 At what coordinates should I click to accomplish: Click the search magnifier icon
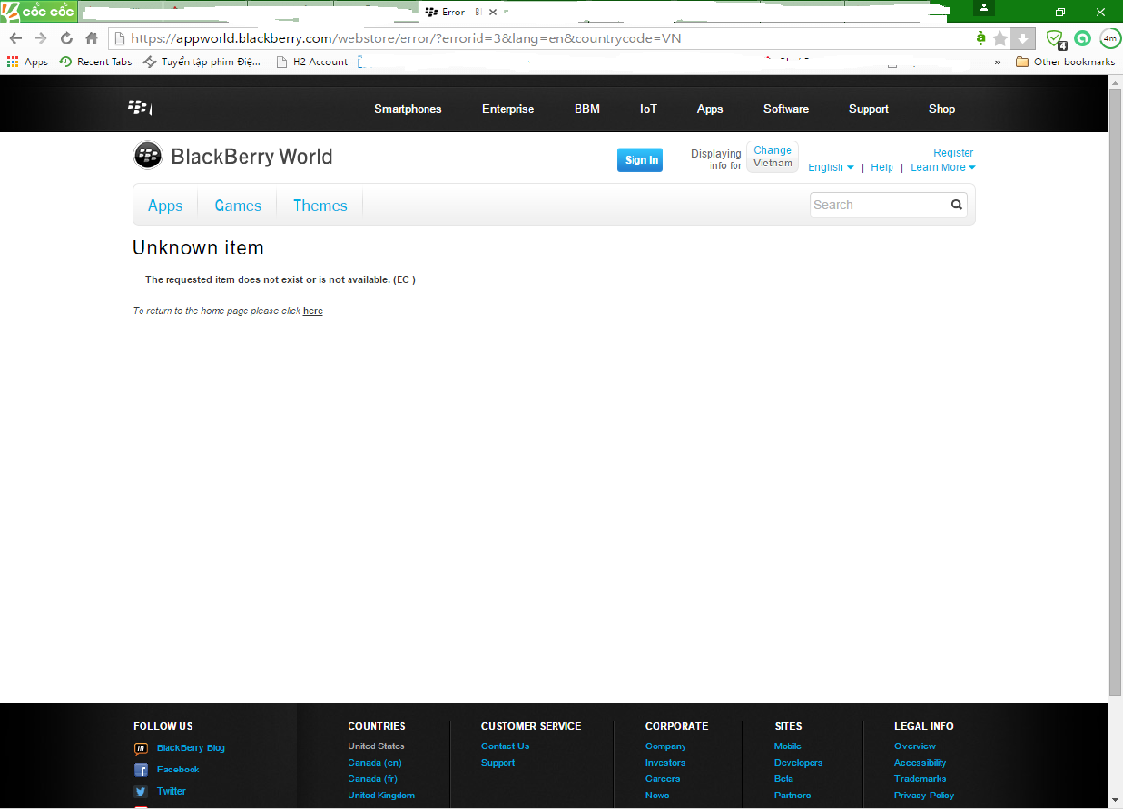point(956,204)
